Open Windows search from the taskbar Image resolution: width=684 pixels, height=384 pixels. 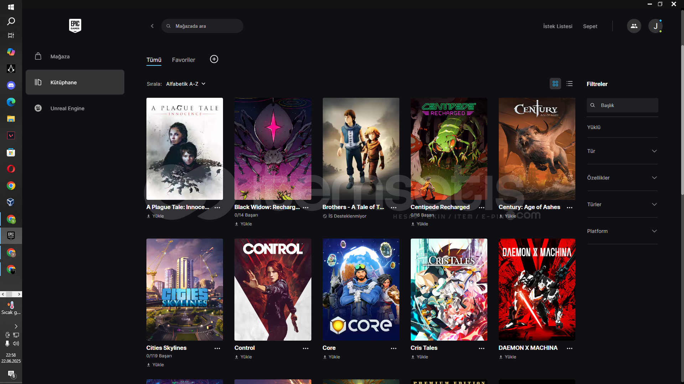point(11,21)
